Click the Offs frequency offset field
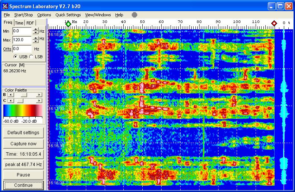The height and width of the screenshot is (192, 295). 22,49
